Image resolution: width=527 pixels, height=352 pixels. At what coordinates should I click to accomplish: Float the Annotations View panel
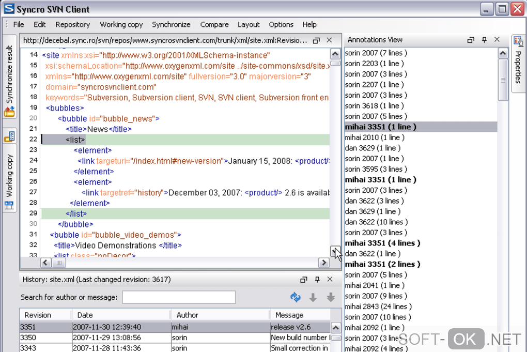pos(471,40)
